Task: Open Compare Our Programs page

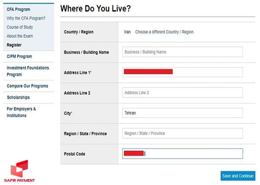Action: coord(27,86)
